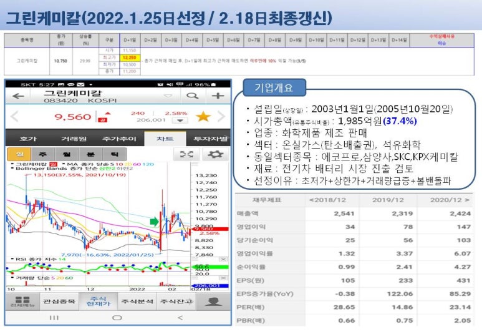Open the profile person icon
Viewport: 482px width, 334px height.
click(x=213, y=302)
